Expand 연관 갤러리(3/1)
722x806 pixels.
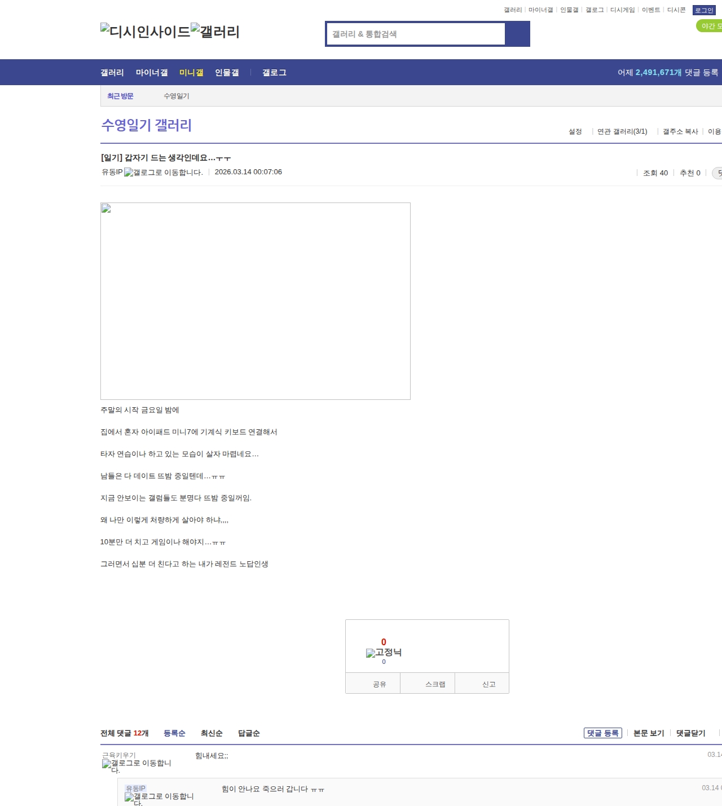(622, 131)
